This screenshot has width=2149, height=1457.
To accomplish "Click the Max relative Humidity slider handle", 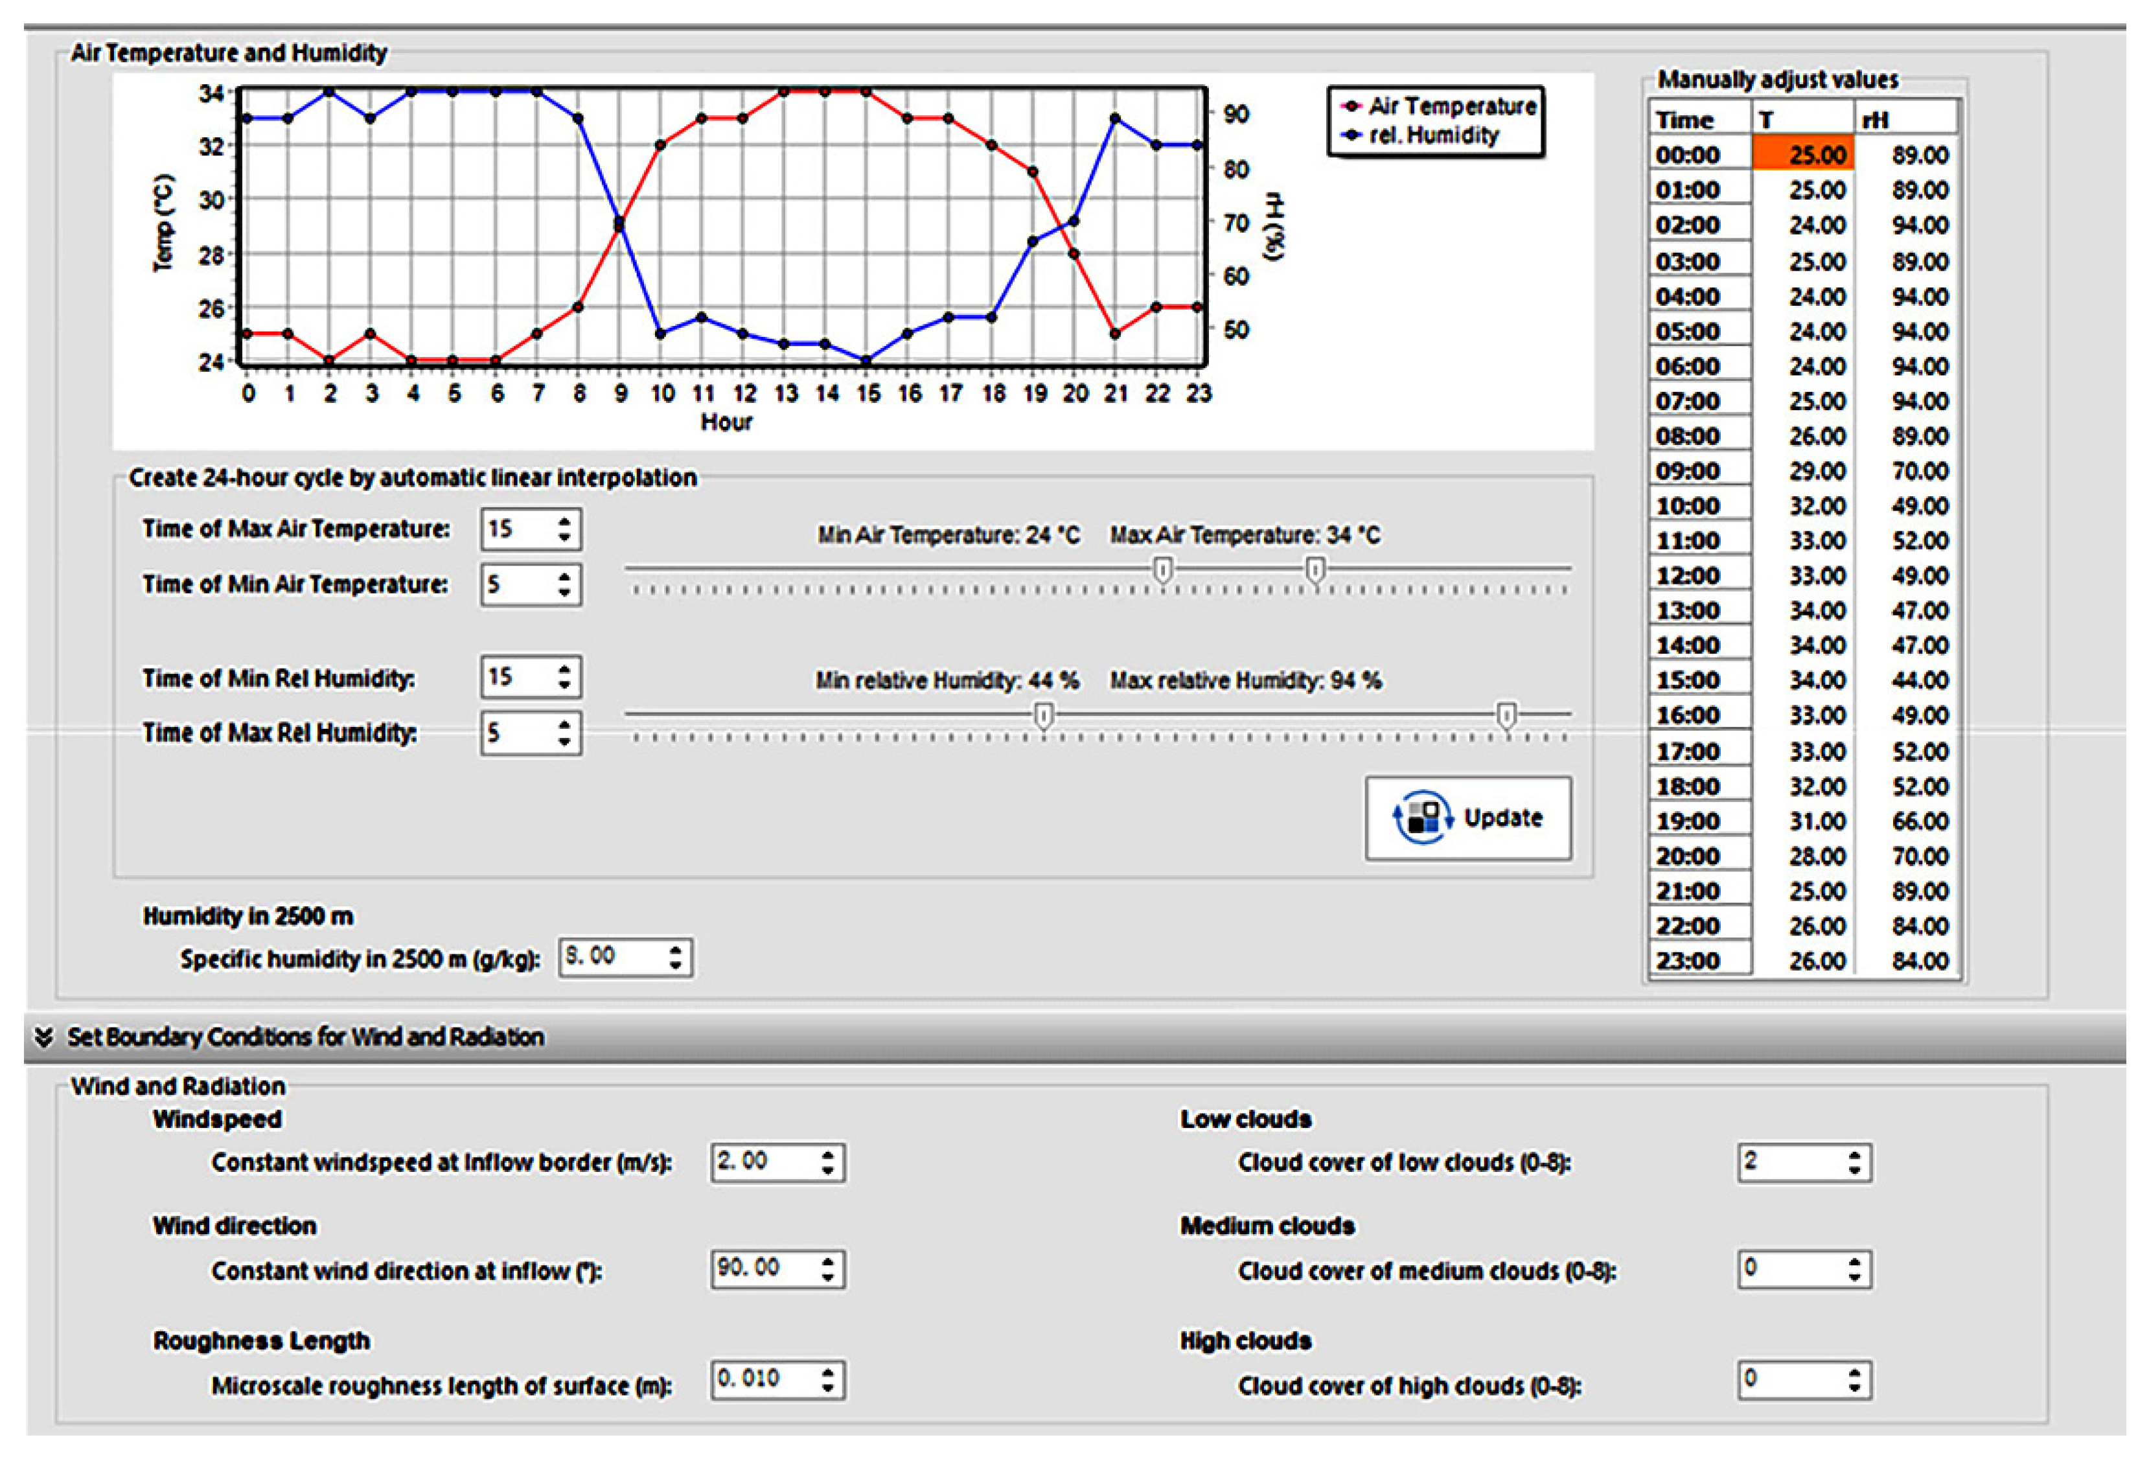I will (1506, 716).
